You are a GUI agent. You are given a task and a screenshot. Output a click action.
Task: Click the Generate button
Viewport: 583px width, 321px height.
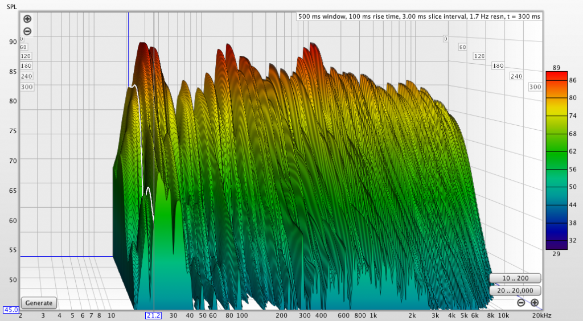click(x=39, y=303)
